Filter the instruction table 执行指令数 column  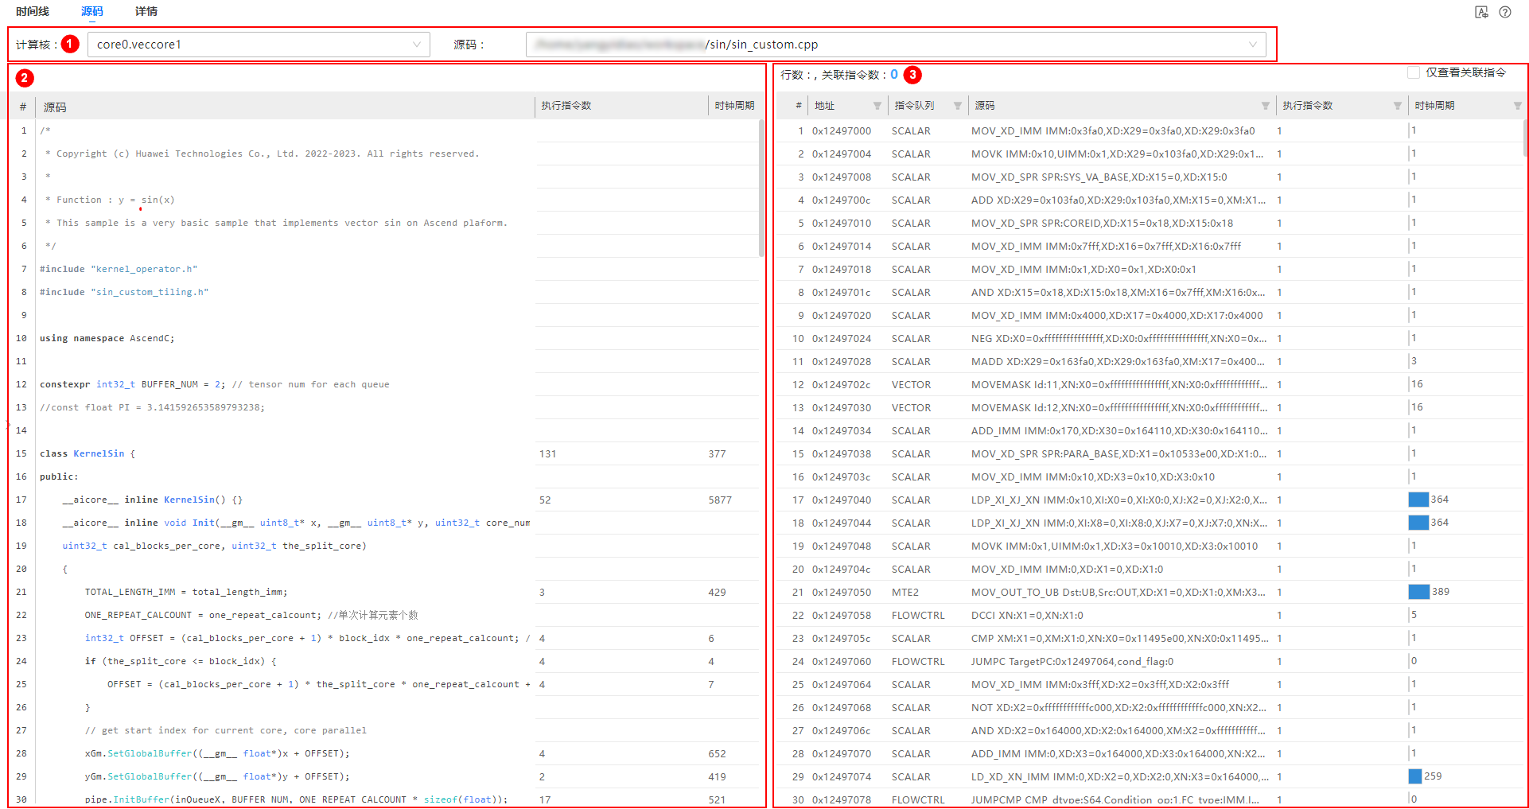pos(1397,106)
